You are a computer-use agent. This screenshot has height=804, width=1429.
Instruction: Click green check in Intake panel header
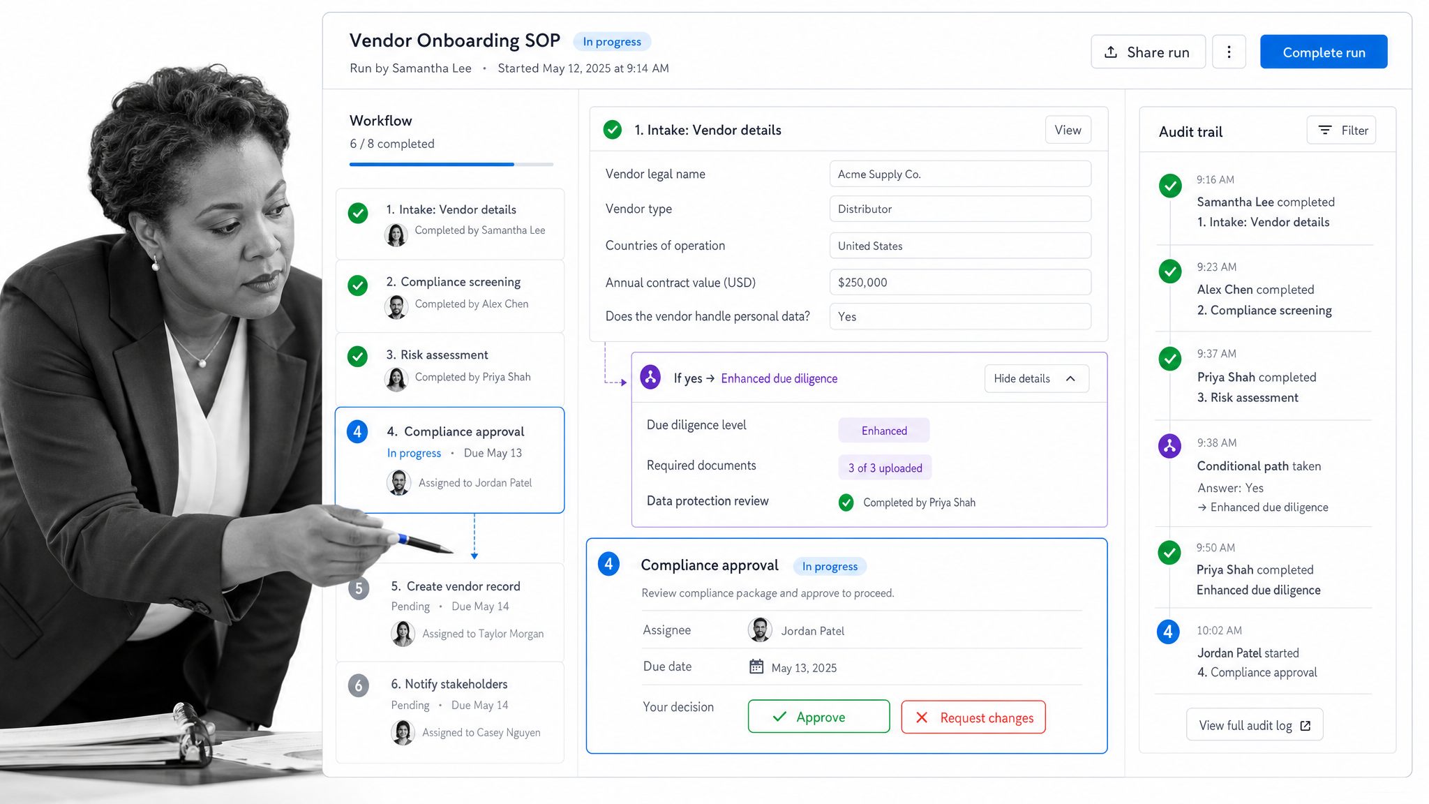tap(612, 130)
